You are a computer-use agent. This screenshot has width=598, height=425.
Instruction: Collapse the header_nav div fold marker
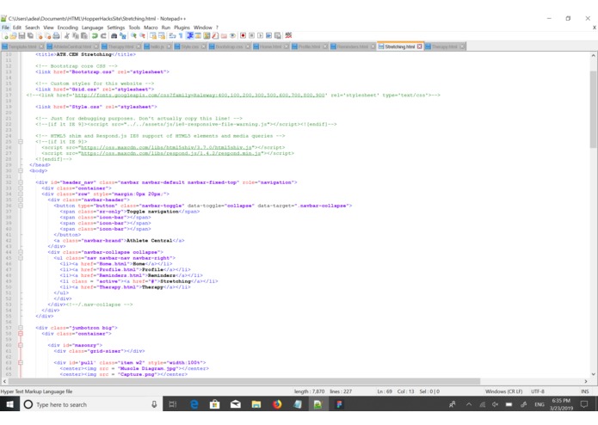click(x=21, y=182)
